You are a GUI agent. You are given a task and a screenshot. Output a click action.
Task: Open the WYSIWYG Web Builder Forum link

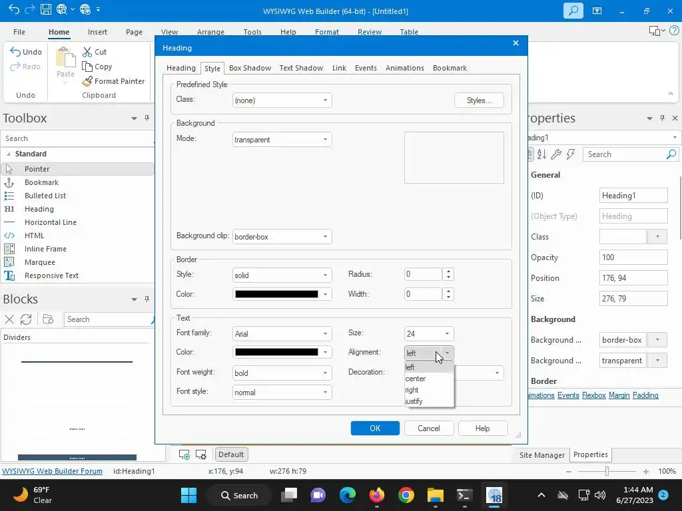[52, 471]
